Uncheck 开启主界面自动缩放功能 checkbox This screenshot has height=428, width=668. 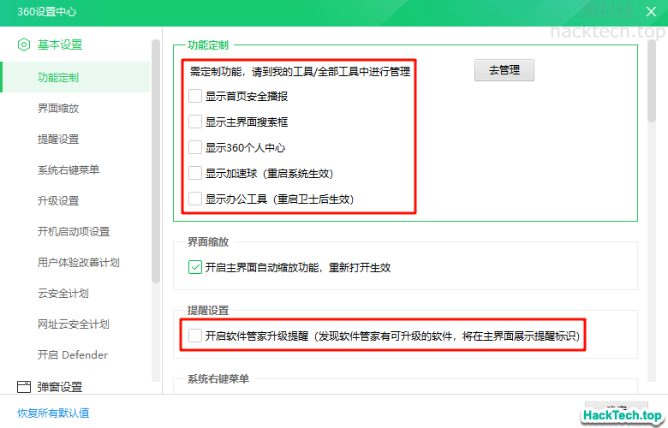click(195, 267)
